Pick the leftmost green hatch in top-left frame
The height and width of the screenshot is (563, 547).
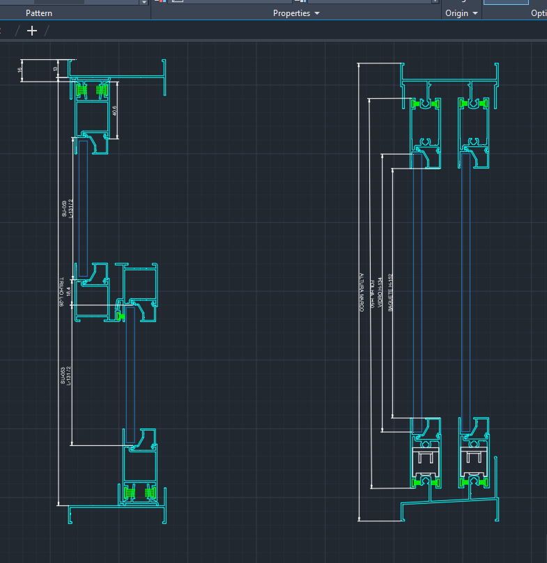[83, 90]
